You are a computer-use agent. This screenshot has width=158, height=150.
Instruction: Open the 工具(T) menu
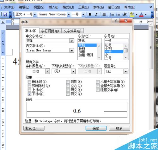(83, 7)
